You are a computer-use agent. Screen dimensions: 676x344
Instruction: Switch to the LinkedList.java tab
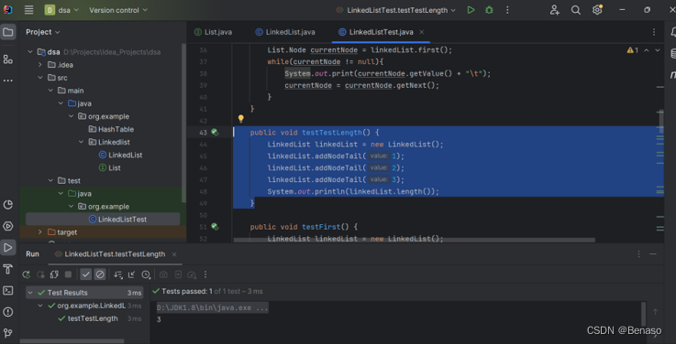(x=285, y=32)
